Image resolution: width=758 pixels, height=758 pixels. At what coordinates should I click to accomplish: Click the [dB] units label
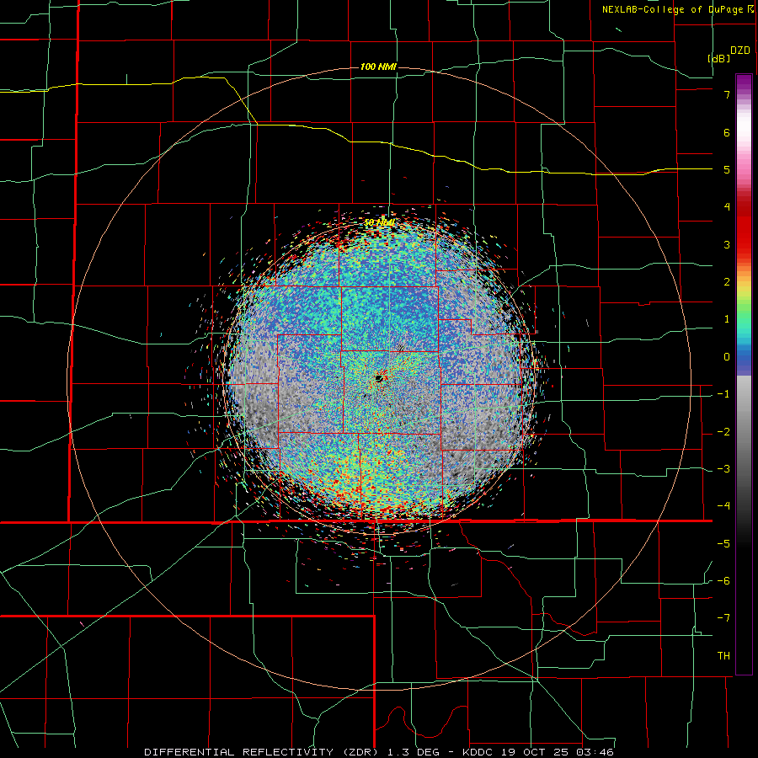coord(718,58)
